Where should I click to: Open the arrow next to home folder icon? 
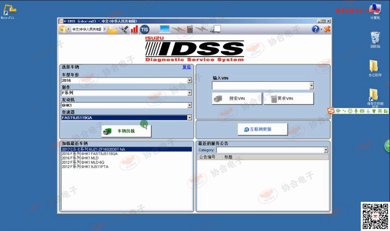68,30
